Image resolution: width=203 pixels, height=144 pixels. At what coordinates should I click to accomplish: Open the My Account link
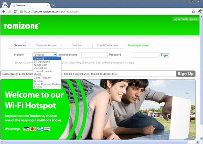tap(181, 19)
